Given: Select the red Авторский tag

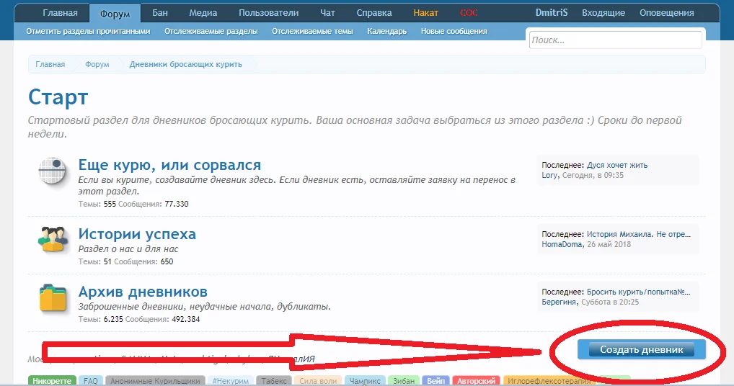Looking at the screenshot, I should (476, 381).
